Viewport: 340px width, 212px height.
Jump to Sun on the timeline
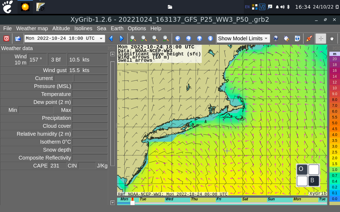click(271, 199)
